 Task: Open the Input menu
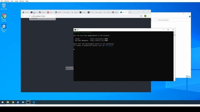click(17, 1)
